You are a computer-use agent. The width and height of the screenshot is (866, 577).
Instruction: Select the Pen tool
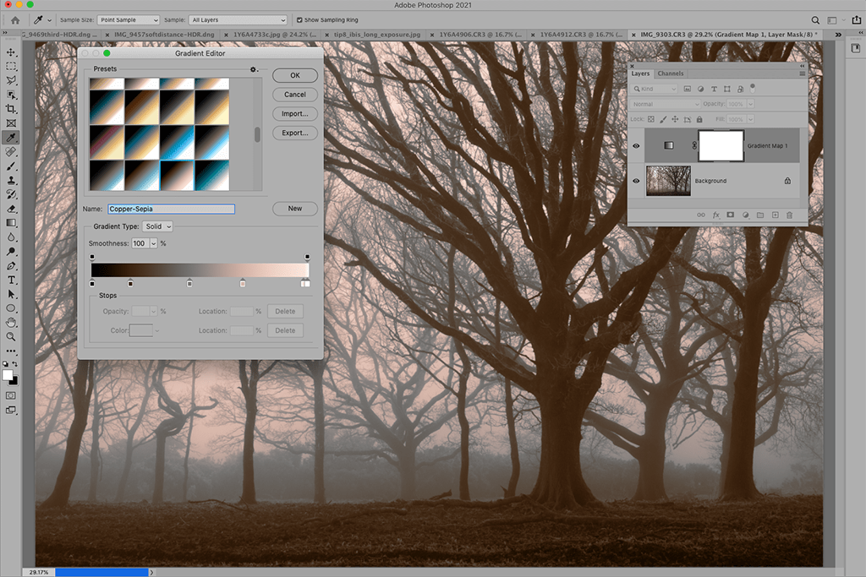pyautogui.click(x=11, y=266)
